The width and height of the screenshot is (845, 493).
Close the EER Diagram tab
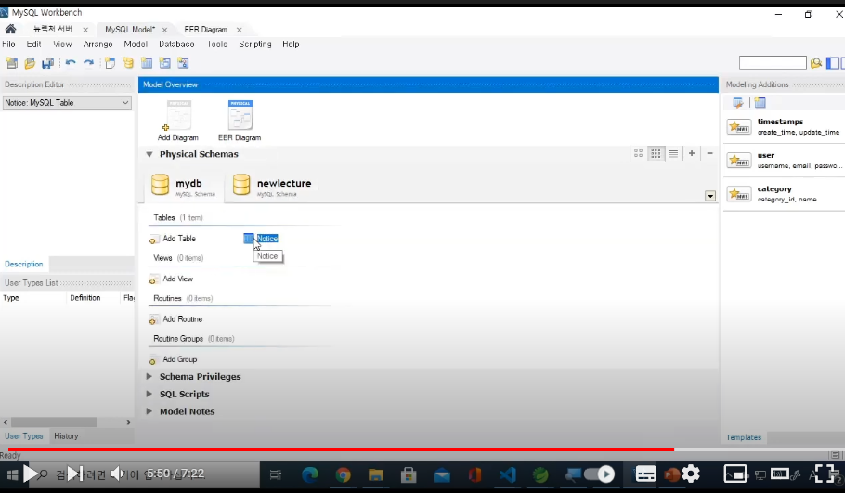pos(240,30)
